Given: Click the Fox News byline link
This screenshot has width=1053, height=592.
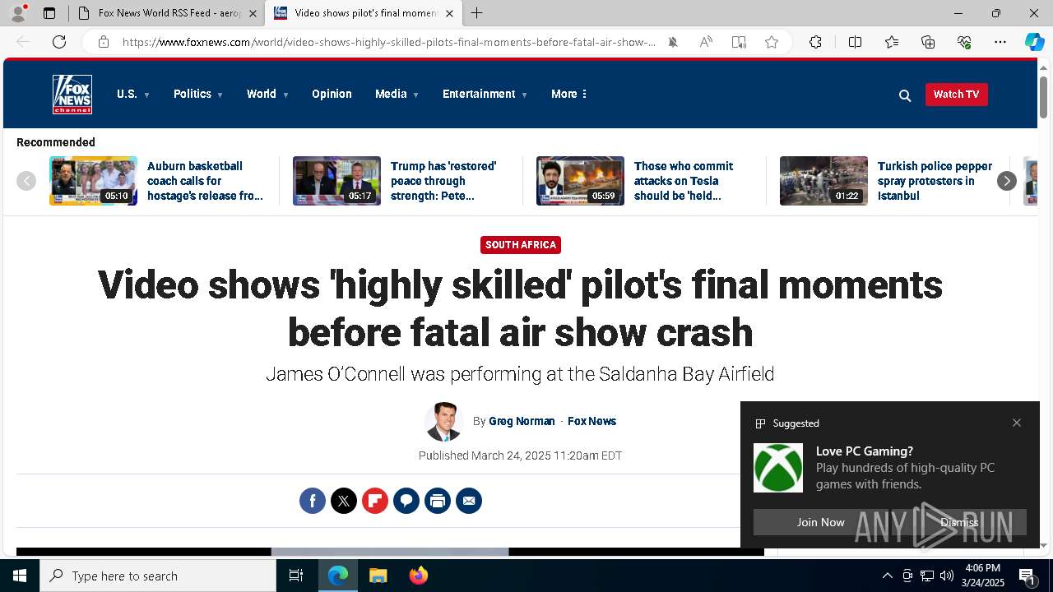Looking at the screenshot, I should click(x=591, y=421).
